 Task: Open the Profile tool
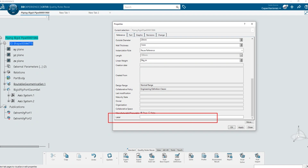point(204,156)
